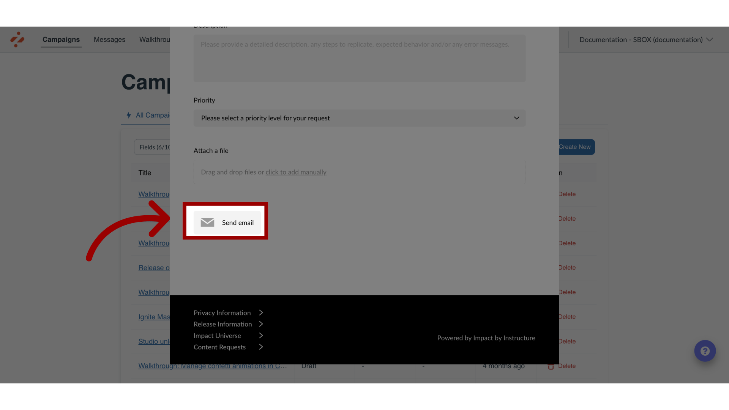Open the Impact Universe section

pos(228,336)
